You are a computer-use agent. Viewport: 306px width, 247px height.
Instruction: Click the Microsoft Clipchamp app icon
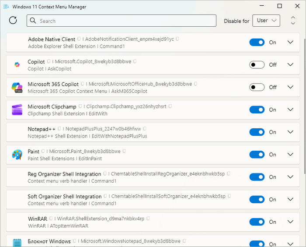17,110
